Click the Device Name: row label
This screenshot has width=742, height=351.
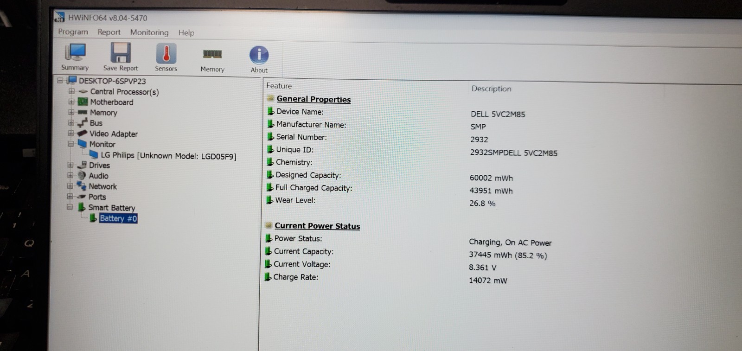click(300, 112)
